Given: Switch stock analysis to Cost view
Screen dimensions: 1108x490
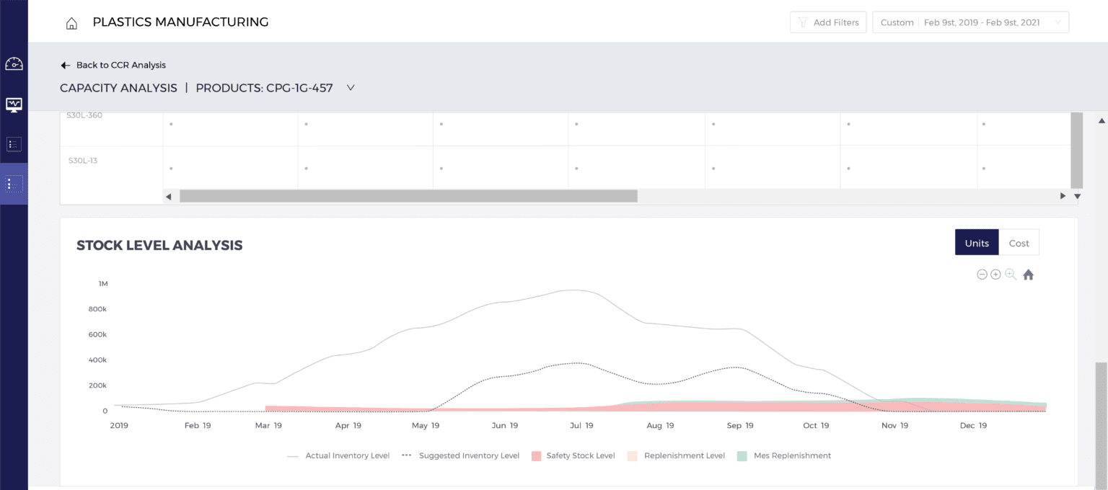Looking at the screenshot, I should point(1019,242).
